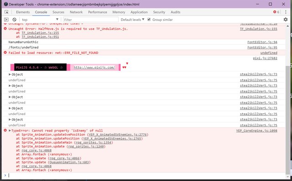Open the Memory tab
Screen dimensions: 292x181
pyautogui.click(x=119, y=12)
